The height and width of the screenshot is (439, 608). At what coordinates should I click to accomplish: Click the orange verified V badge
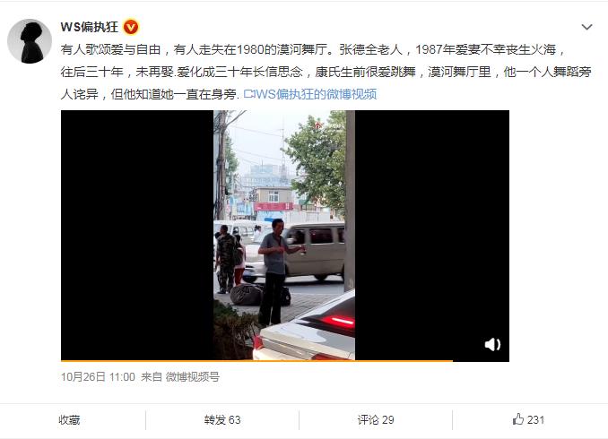[x=131, y=27]
